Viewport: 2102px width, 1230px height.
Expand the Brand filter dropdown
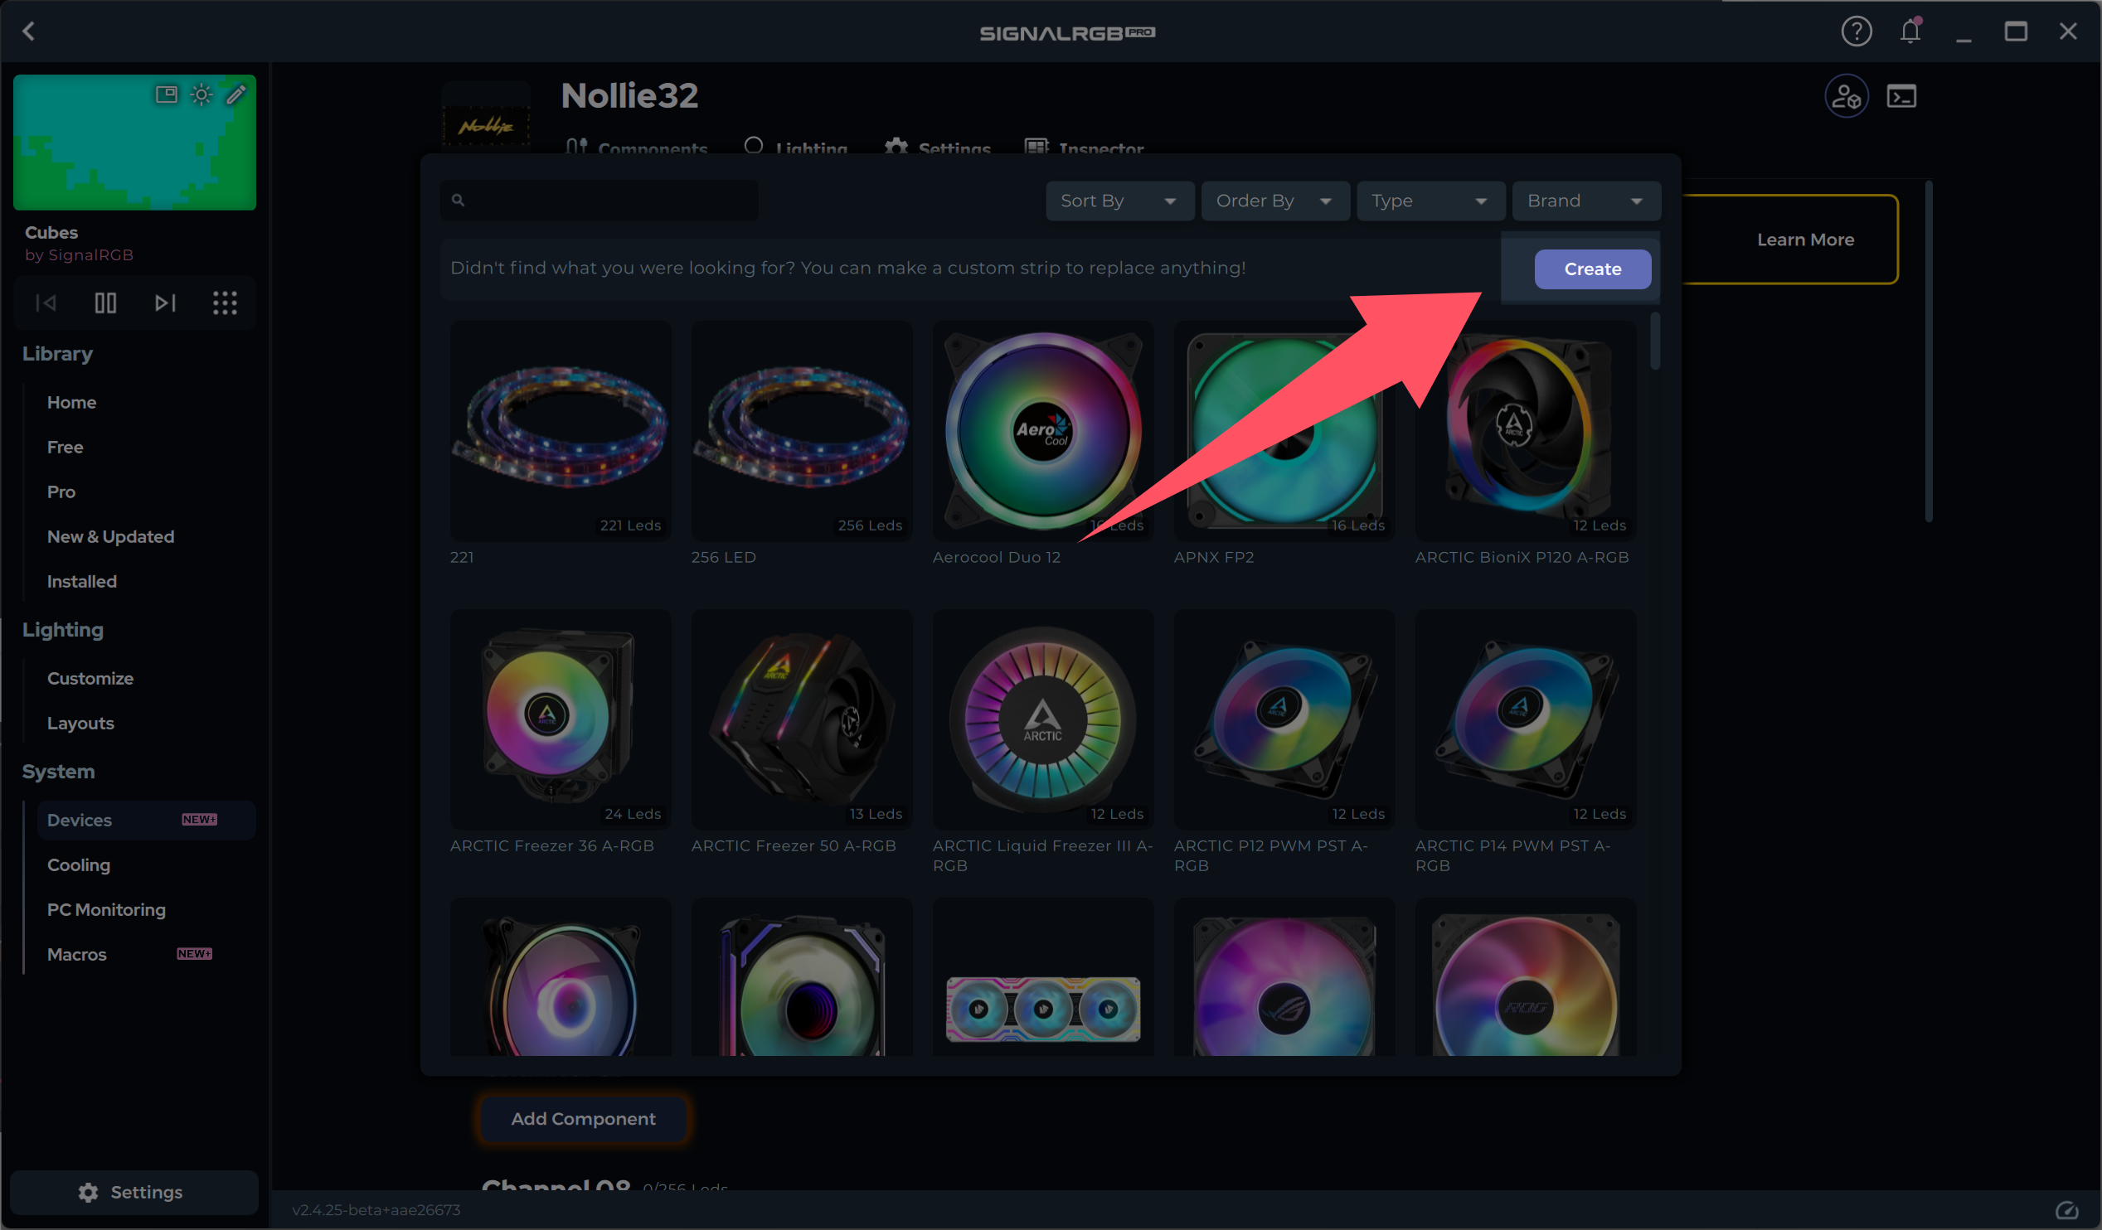(1585, 201)
